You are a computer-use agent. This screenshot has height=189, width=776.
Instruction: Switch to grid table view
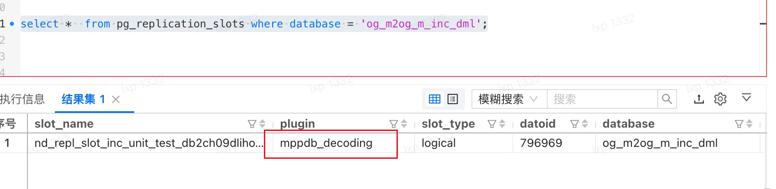click(x=435, y=99)
